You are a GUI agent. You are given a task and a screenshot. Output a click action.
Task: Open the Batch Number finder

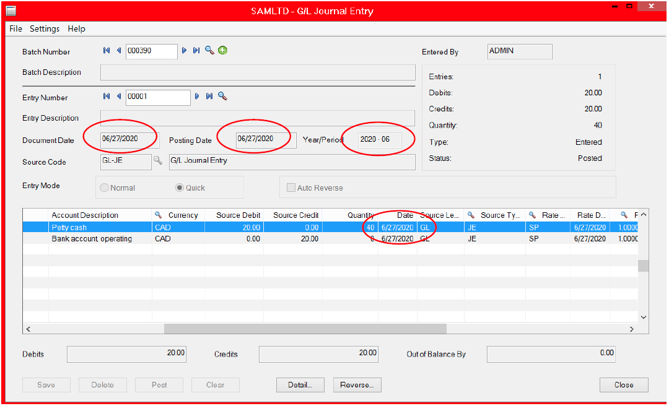[209, 51]
